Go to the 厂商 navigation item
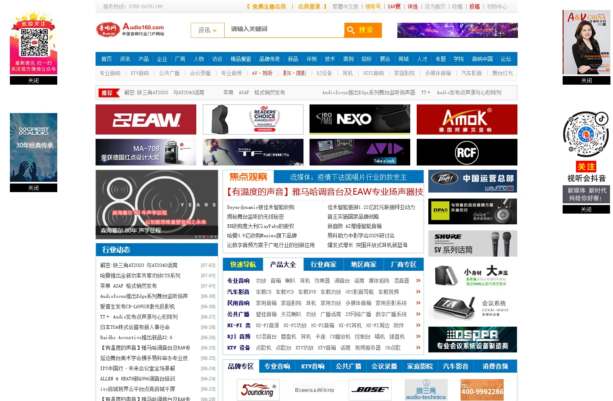The image size is (613, 401). pos(180,59)
